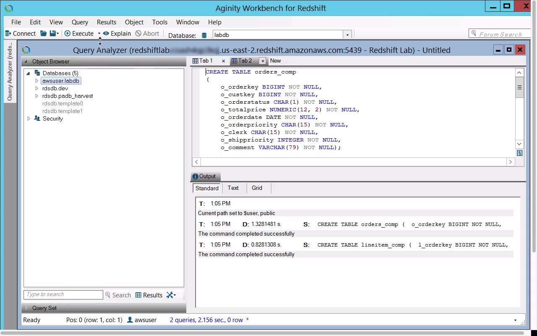
Task: Click the small blue icon below editor scrollbar
Action: (519, 153)
